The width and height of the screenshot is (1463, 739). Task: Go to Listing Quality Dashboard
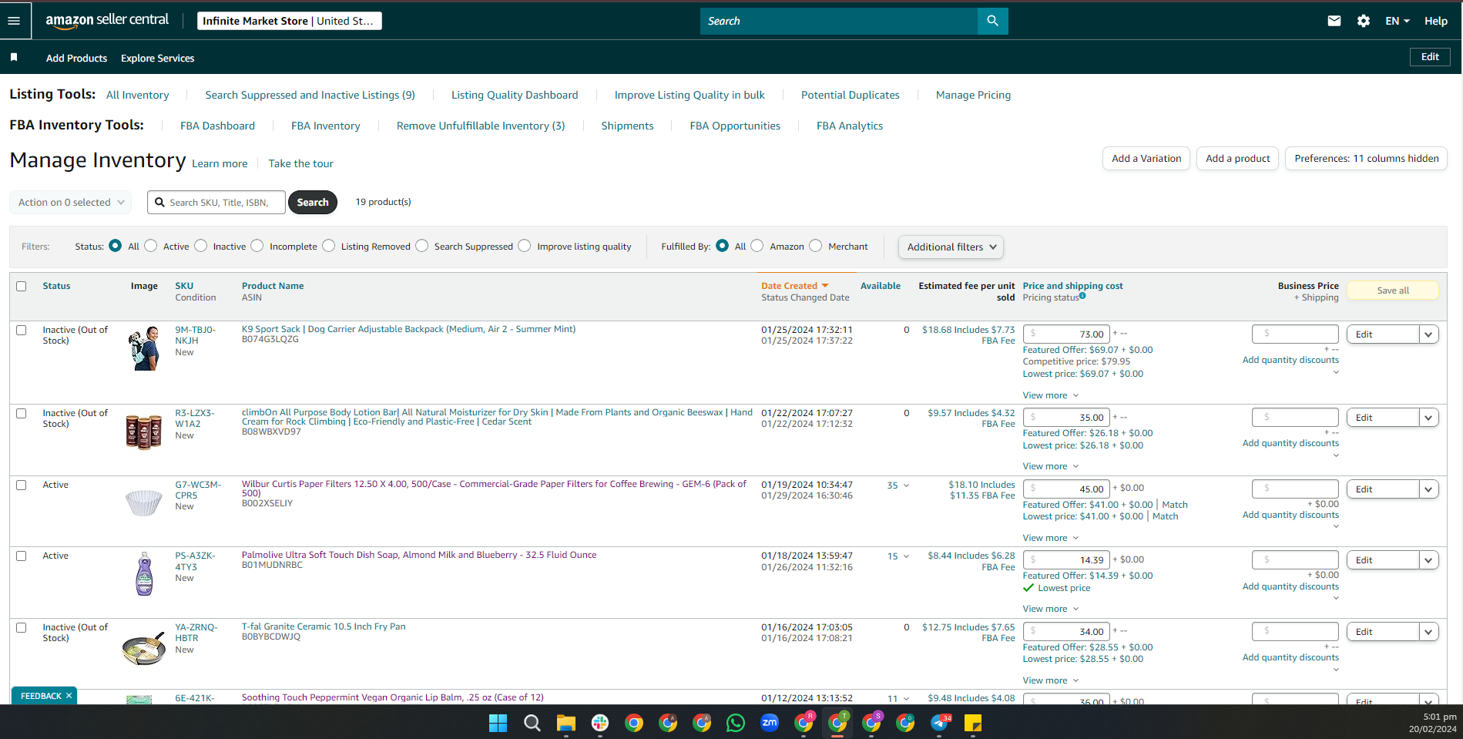click(x=515, y=95)
